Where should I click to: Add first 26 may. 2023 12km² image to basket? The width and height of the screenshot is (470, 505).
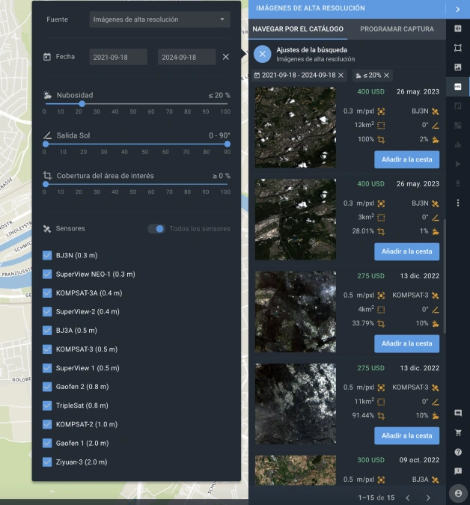406,159
